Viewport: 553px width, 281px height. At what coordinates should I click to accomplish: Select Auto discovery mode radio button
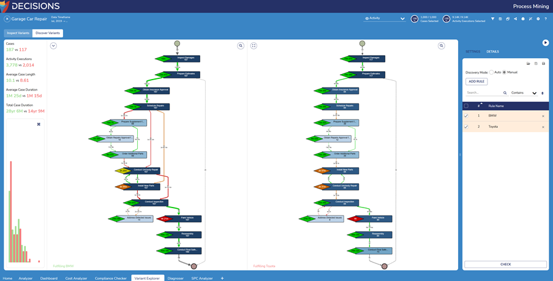coord(492,72)
